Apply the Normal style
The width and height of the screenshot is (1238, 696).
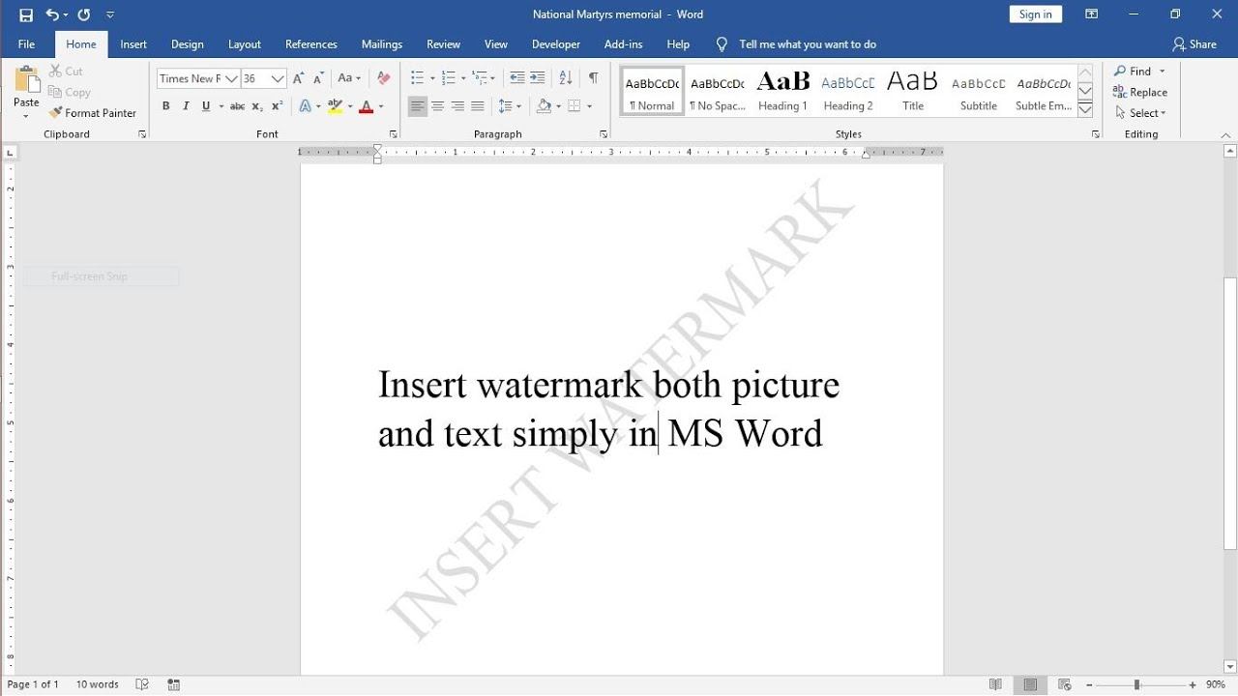652,93
